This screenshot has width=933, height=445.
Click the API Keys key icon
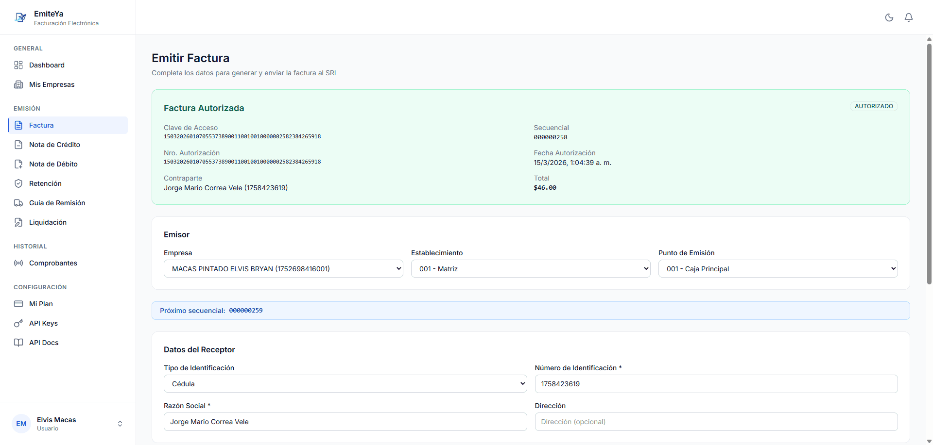pos(18,323)
